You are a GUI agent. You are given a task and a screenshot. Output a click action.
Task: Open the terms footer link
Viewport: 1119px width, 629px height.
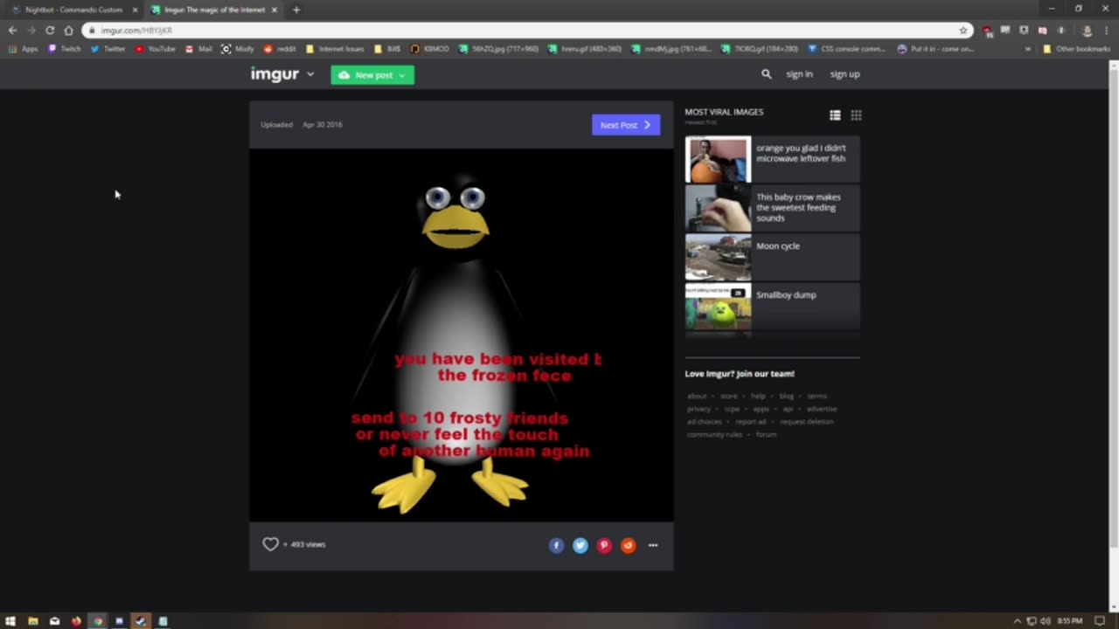(x=817, y=396)
